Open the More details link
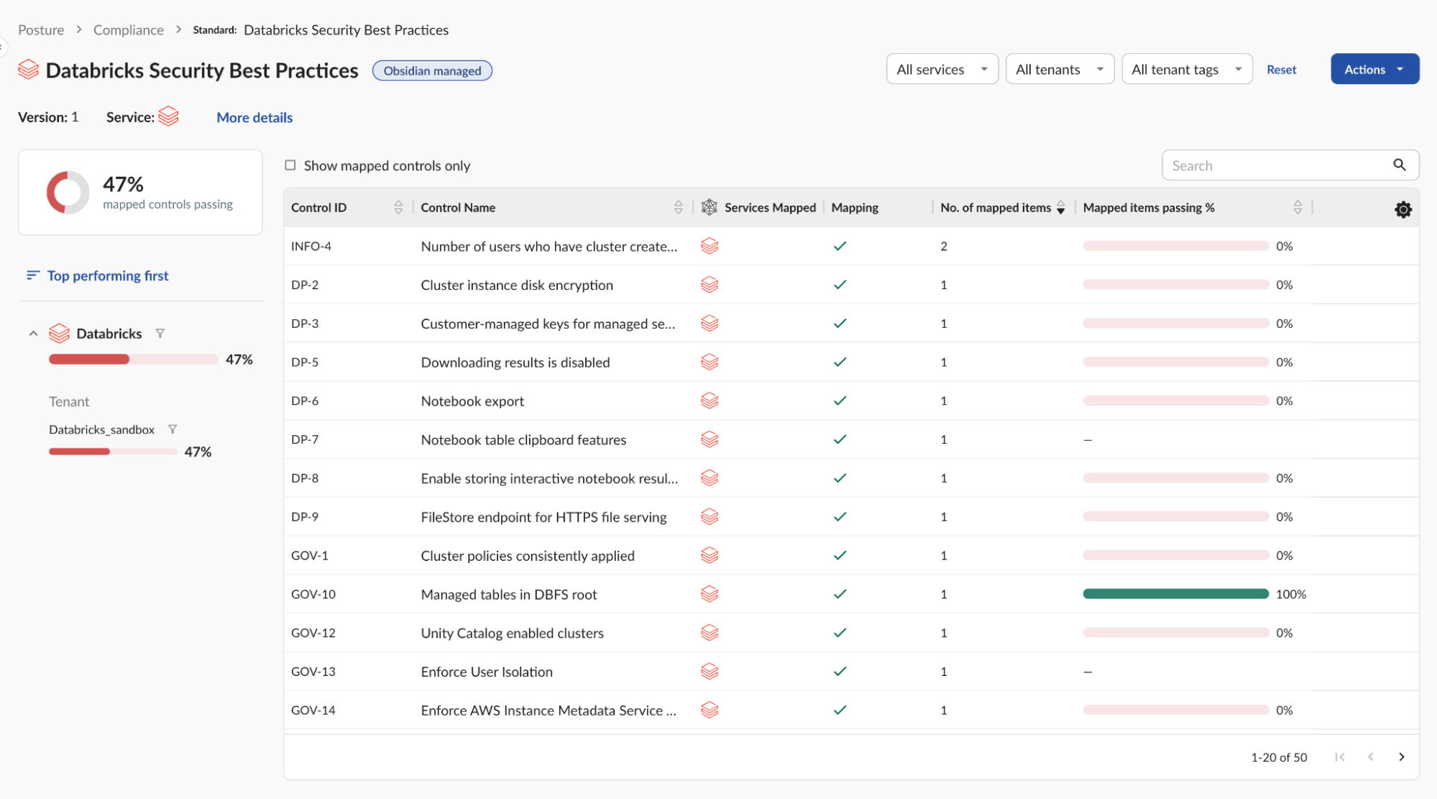Screen dimensions: 1437x799 (x=254, y=117)
